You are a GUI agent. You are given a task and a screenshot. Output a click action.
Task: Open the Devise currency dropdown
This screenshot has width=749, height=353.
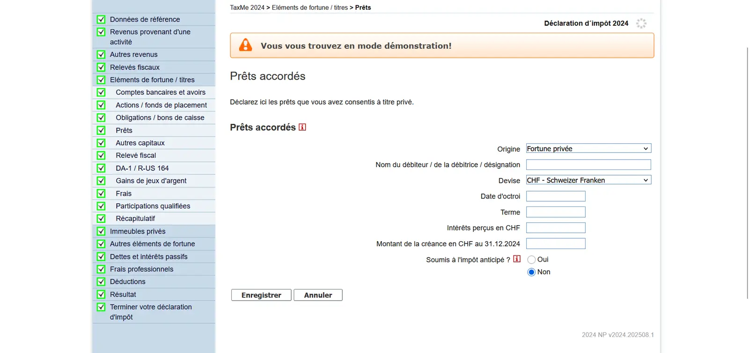point(588,180)
